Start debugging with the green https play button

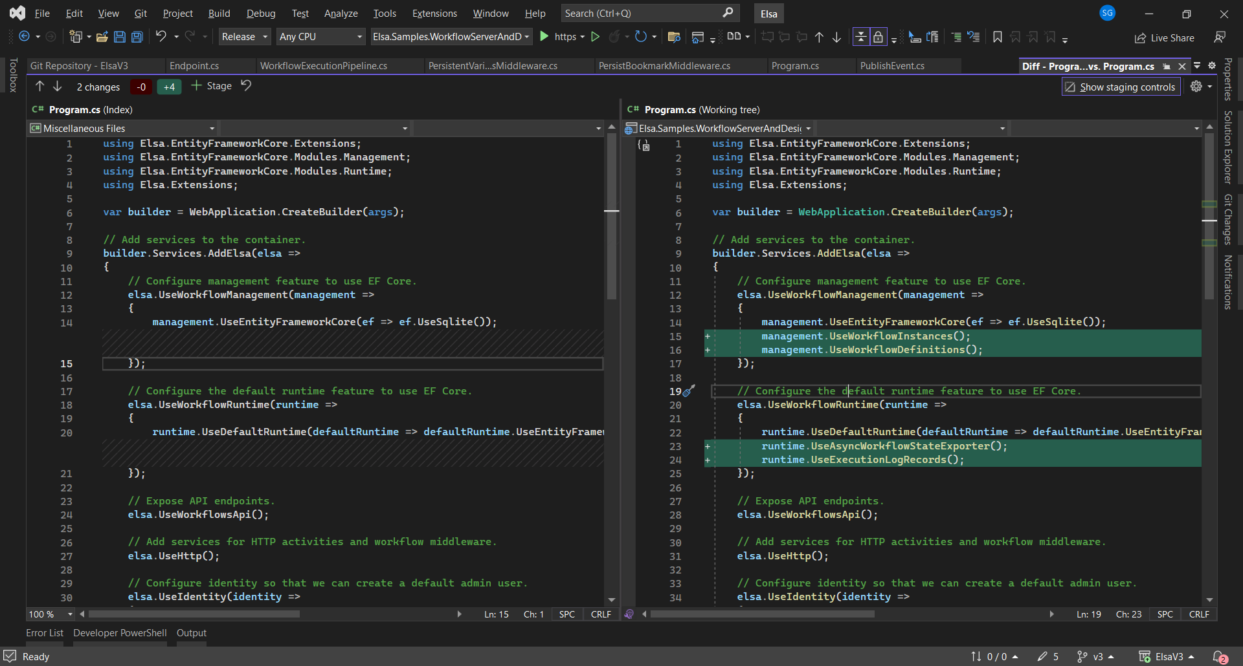[544, 37]
